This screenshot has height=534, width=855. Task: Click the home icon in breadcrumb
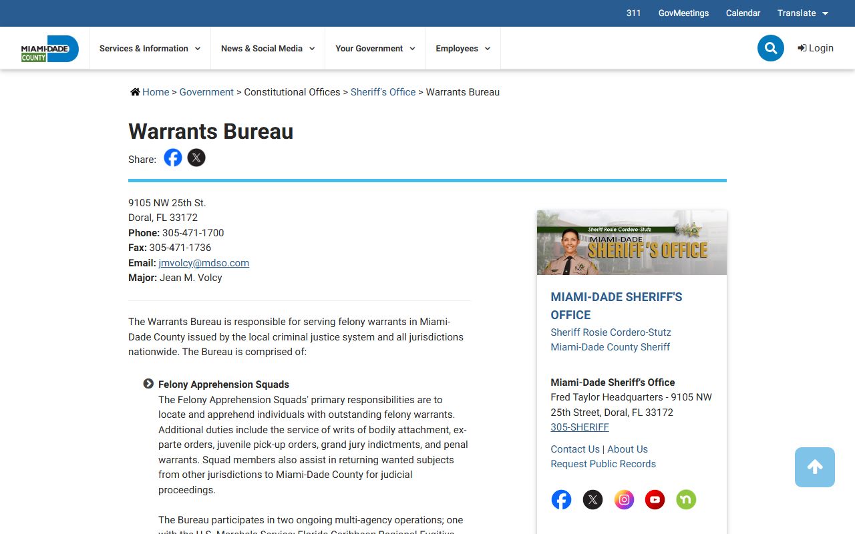[135, 92]
